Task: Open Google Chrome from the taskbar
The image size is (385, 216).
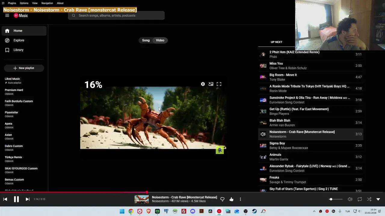Action: click(131, 211)
